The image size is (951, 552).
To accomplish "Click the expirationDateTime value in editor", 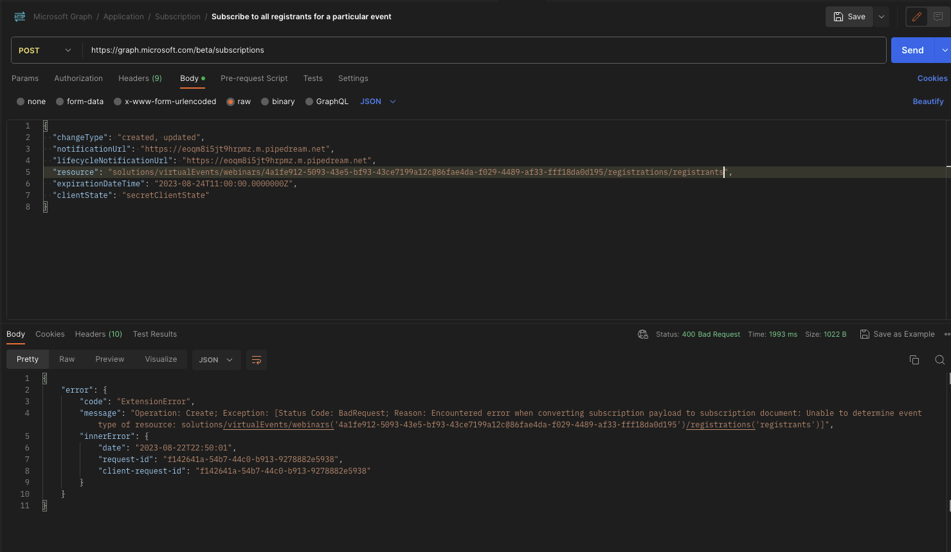I will 225,184.
